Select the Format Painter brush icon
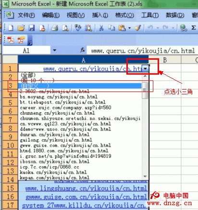 coord(138,28)
